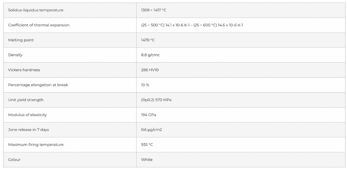Select the 1309 ÷ 1417 °C value
The image size is (347, 169).
[x=154, y=10]
